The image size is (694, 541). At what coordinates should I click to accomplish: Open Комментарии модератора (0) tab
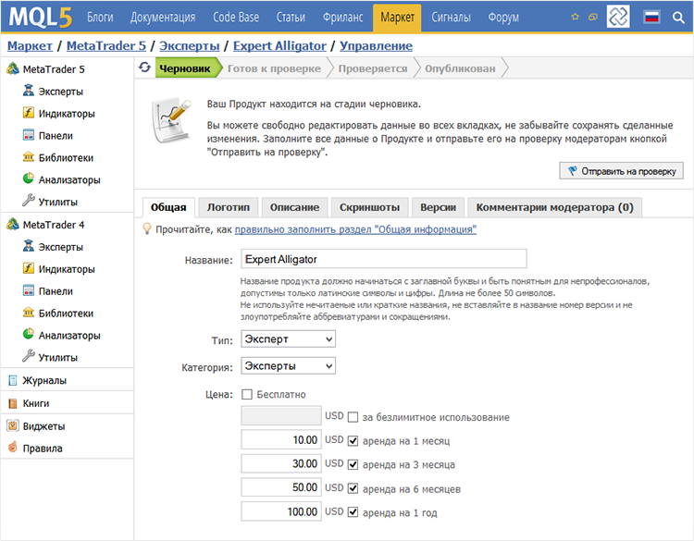(x=555, y=207)
